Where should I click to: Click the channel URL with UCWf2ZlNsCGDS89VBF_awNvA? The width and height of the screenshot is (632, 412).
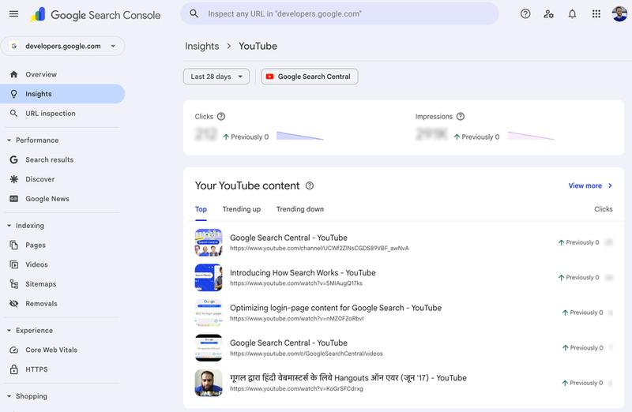[319, 249]
